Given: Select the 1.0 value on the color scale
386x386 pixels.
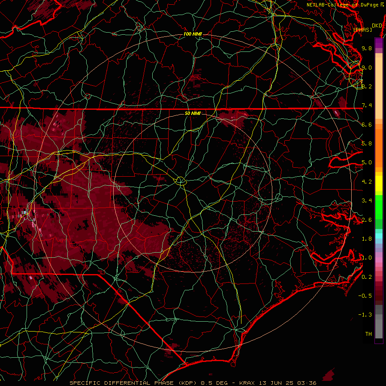Looking at the screenshot, I should (x=367, y=258).
